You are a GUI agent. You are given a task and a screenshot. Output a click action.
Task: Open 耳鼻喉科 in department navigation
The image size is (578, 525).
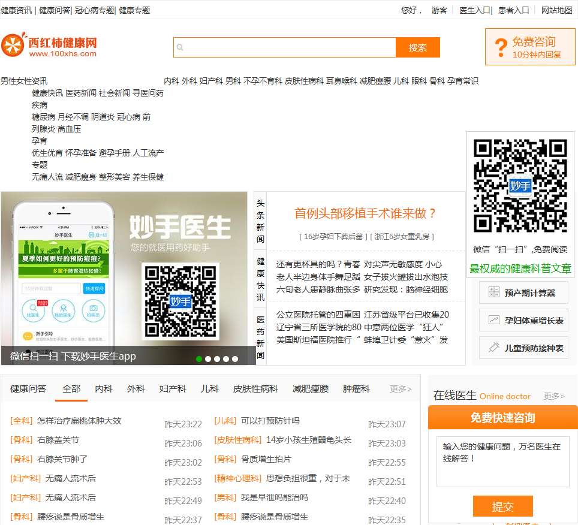click(342, 81)
